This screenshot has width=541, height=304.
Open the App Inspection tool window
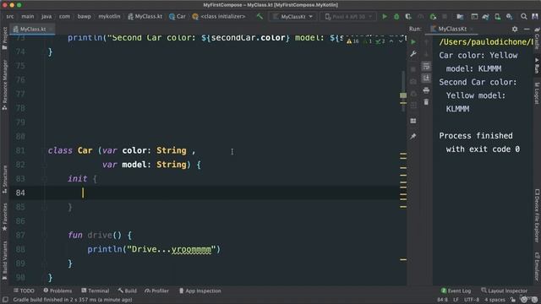[200, 290]
